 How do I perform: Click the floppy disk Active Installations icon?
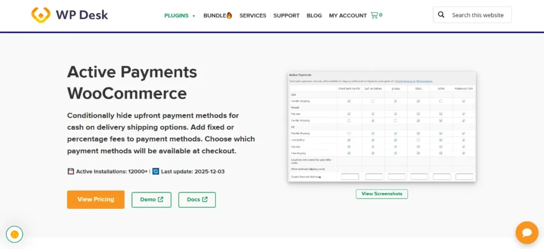click(x=71, y=171)
